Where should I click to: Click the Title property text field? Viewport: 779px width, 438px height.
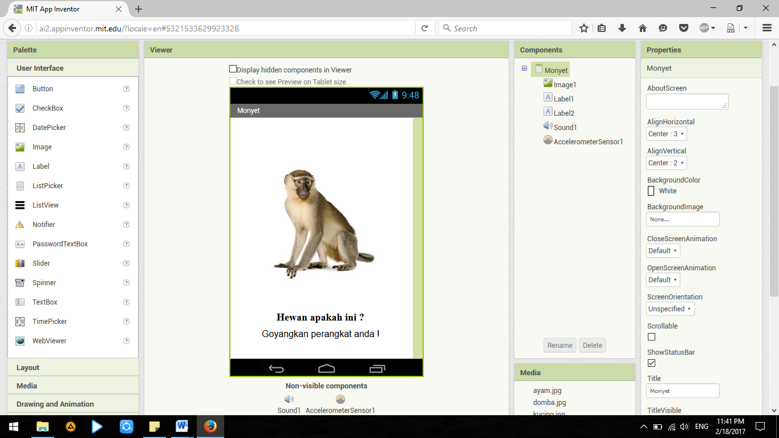(683, 391)
